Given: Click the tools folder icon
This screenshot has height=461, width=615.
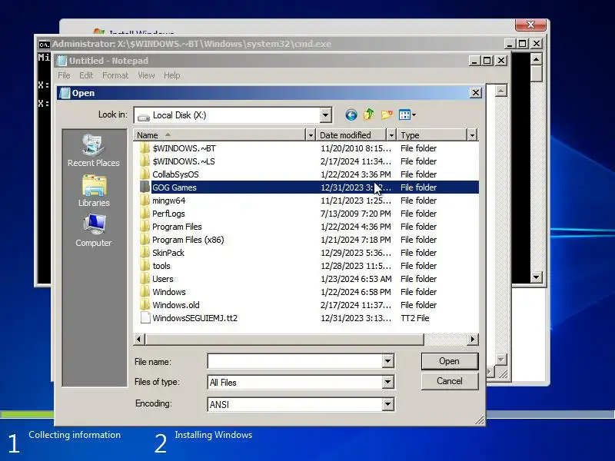Looking at the screenshot, I should [x=145, y=266].
